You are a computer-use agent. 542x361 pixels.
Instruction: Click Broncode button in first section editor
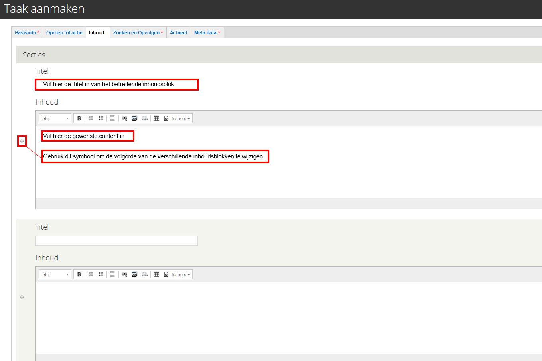(x=177, y=118)
